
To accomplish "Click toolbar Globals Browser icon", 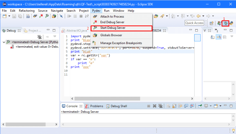I will coord(54,16).
